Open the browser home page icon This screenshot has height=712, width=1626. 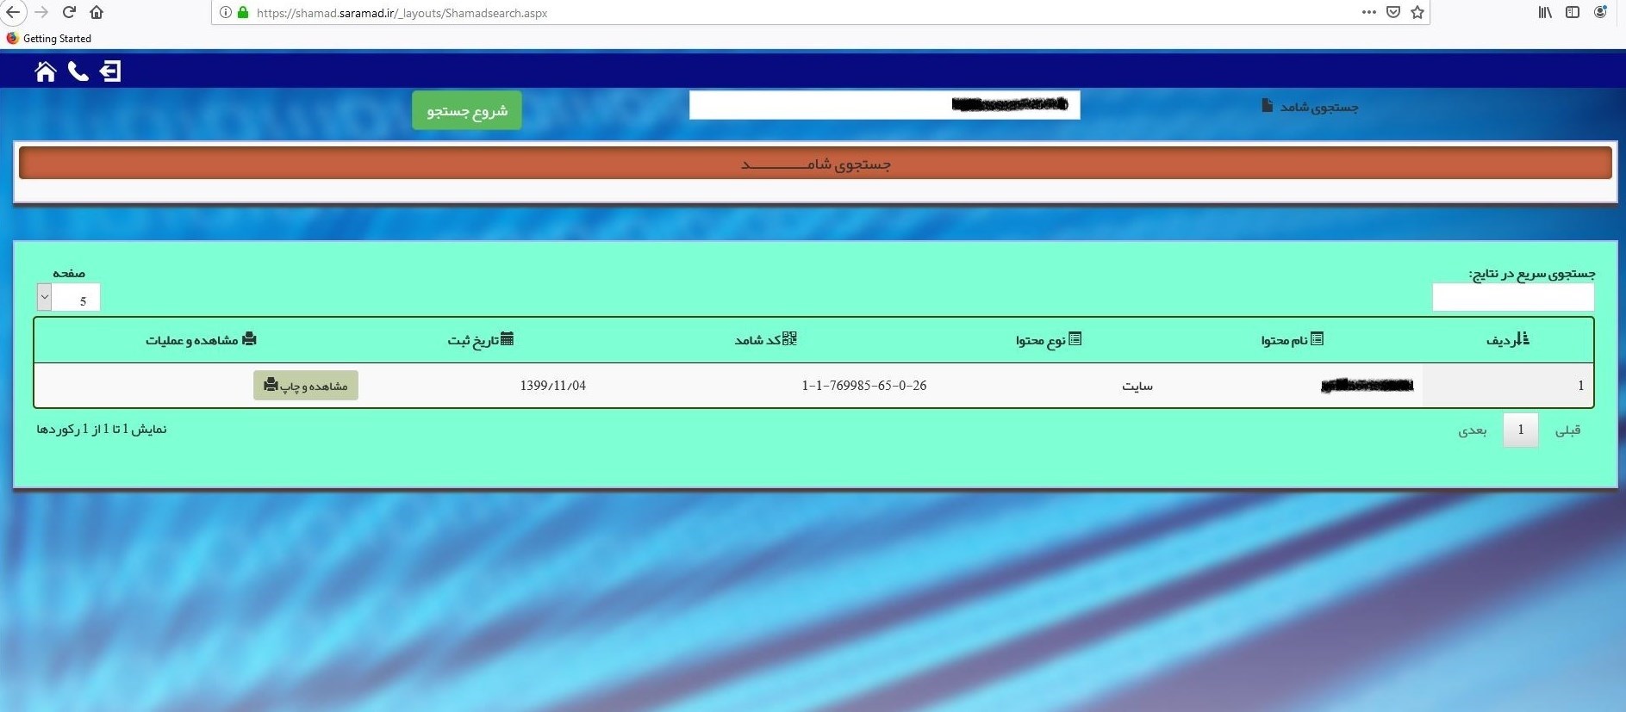pos(97,12)
